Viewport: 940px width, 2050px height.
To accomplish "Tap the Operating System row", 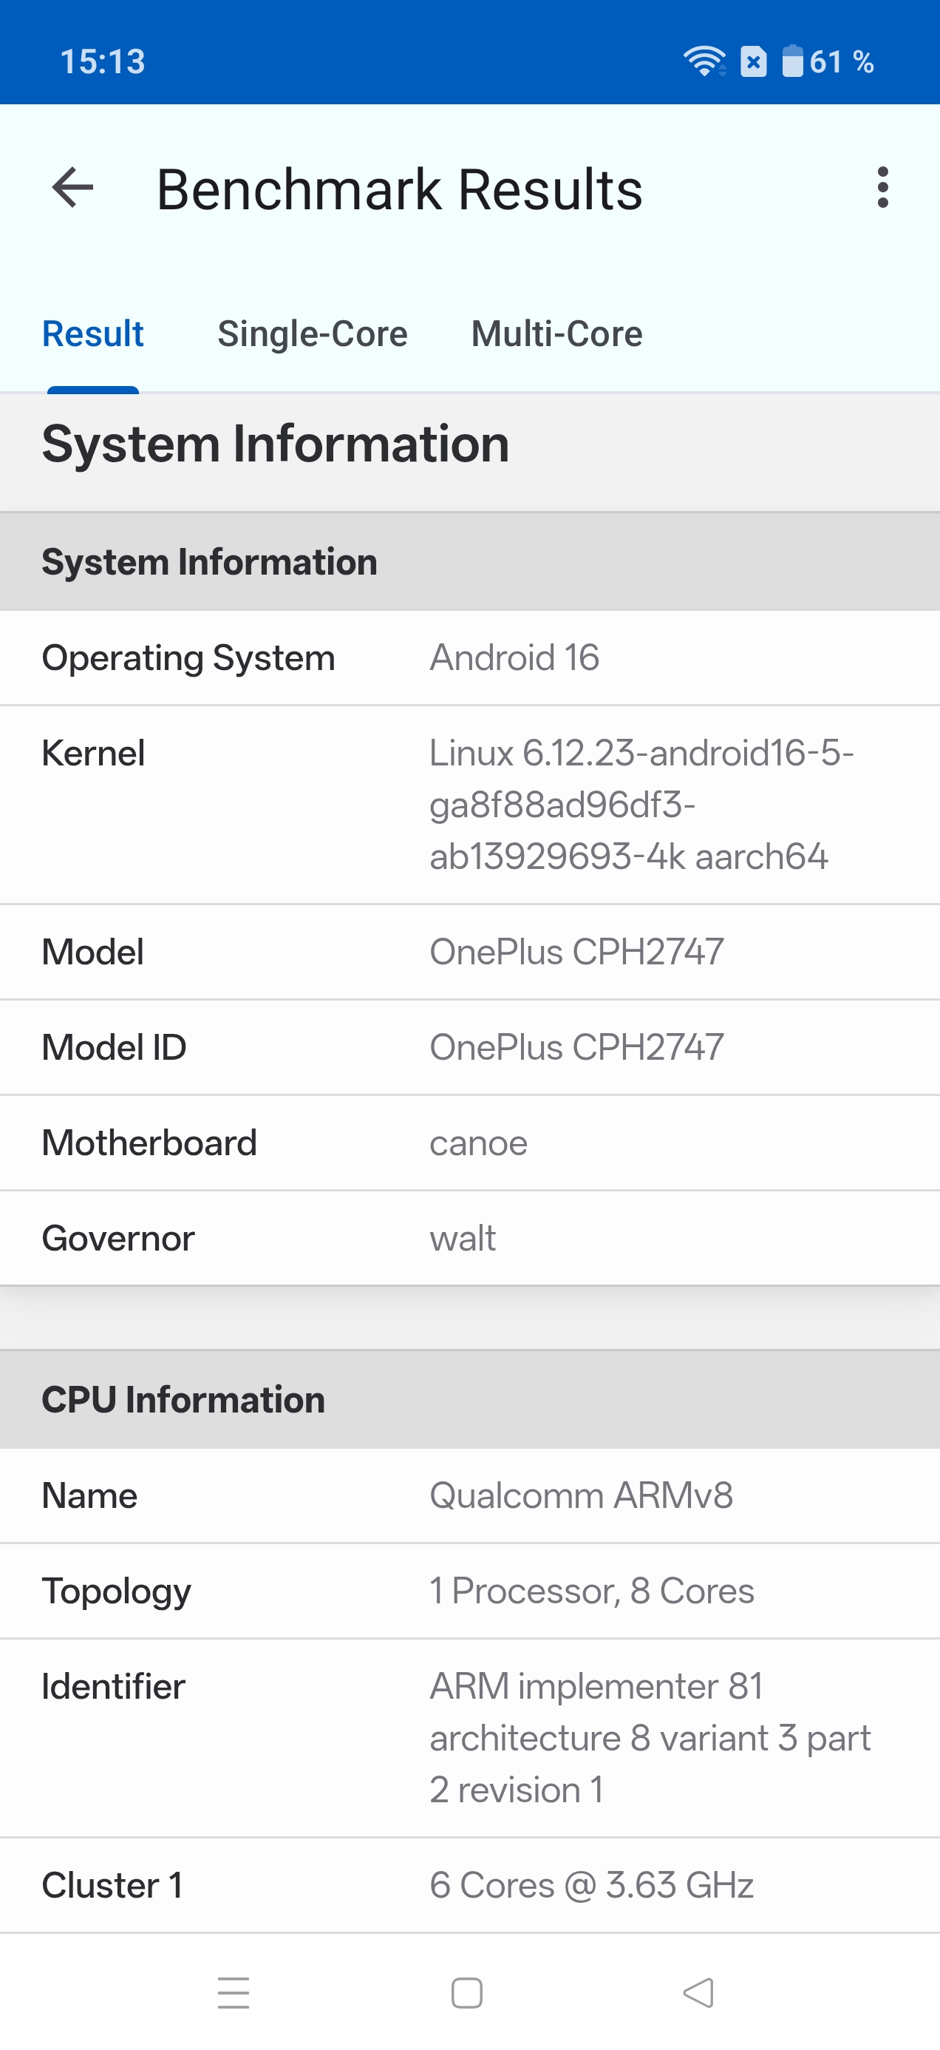I will point(470,658).
